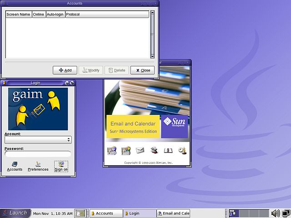Open the Launch menu
Image resolution: width=291 pixels, height=218 pixels.
click(x=15, y=213)
